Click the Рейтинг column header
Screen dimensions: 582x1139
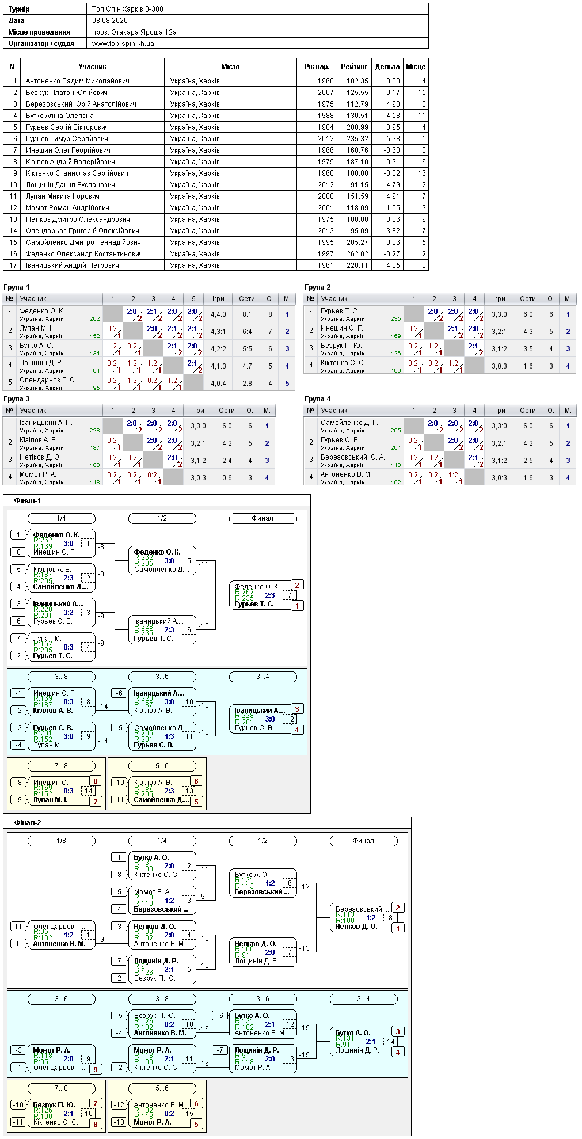pyautogui.click(x=354, y=67)
